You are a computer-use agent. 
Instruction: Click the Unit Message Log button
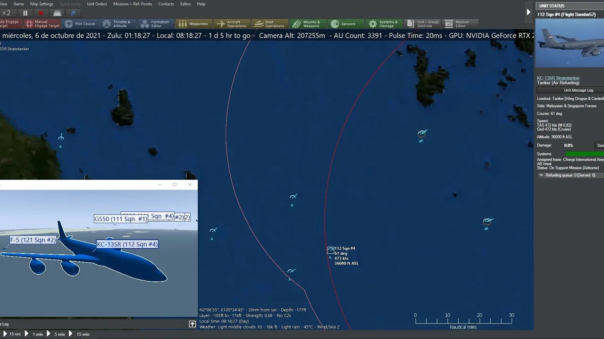[x=579, y=90]
